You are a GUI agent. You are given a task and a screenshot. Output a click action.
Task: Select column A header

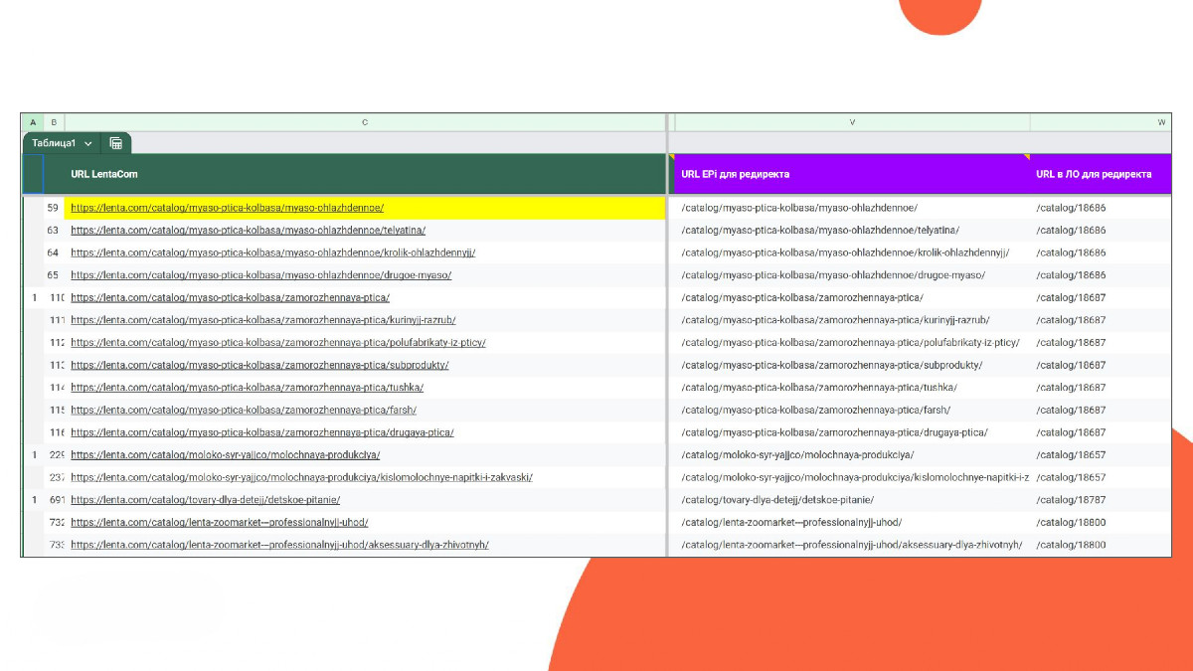pos(32,122)
